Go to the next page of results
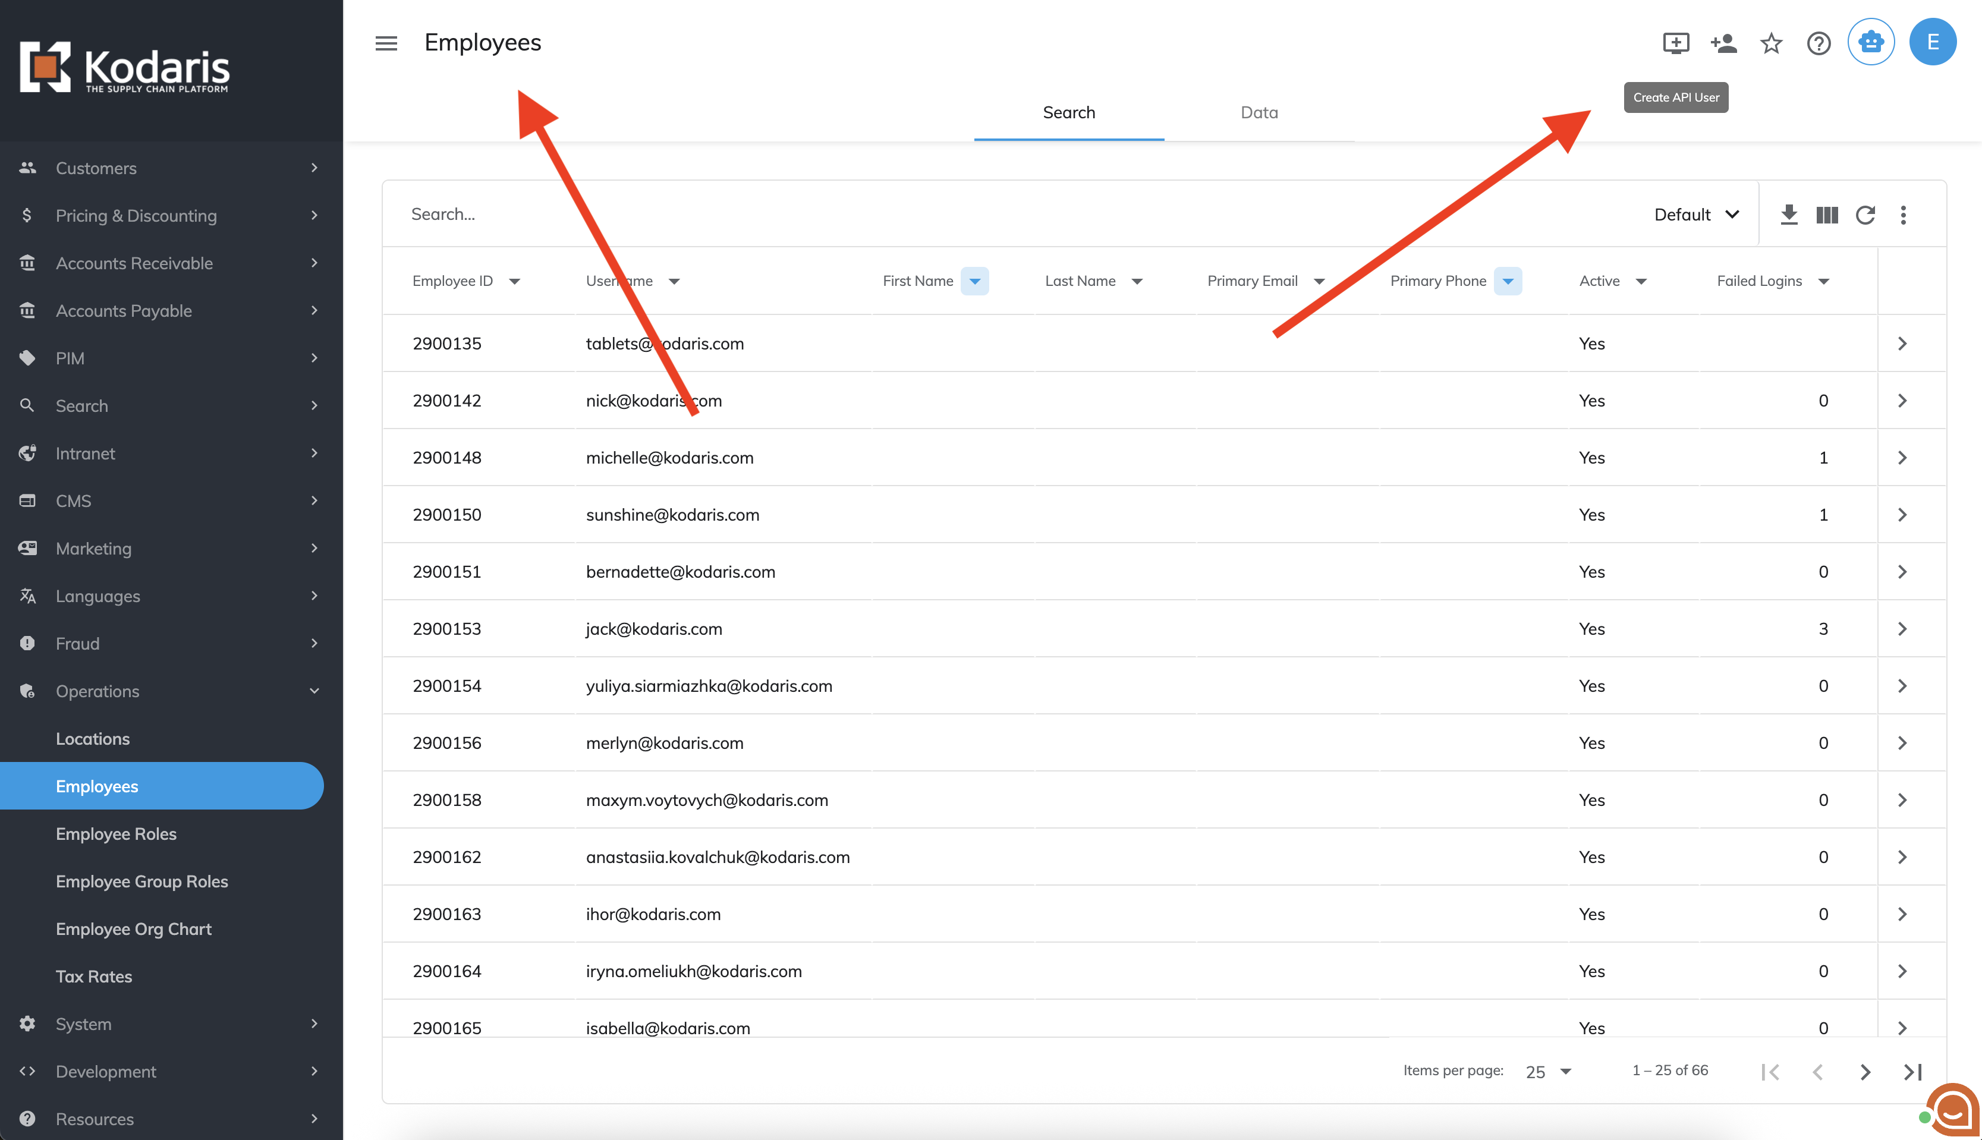This screenshot has height=1140, width=1982. point(1865,1071)
